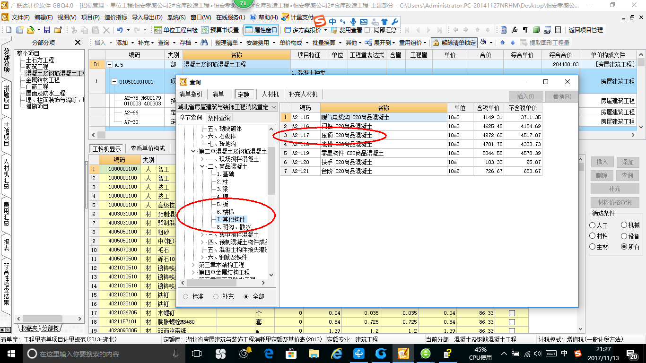Open Edge browser from the taskbar
Screen dimensions: 646x363
pyautogui.click(x=269, y=354)
